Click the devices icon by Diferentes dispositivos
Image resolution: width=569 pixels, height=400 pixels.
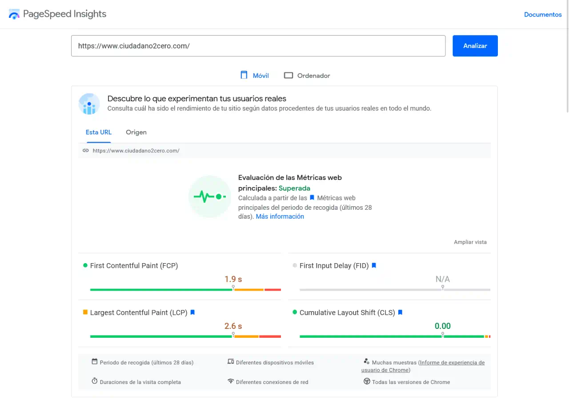230,361
